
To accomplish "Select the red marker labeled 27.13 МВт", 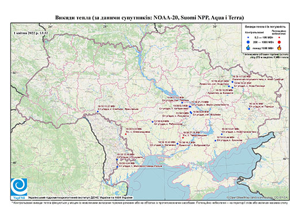I will [183, 138].
